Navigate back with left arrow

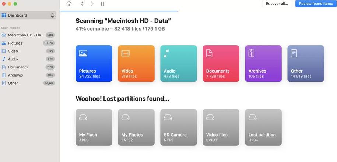82,4
